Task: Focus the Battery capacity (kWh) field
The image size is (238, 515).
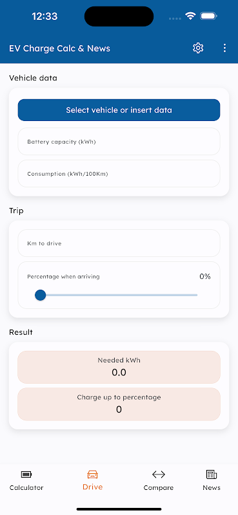Action: pos(119,142)
